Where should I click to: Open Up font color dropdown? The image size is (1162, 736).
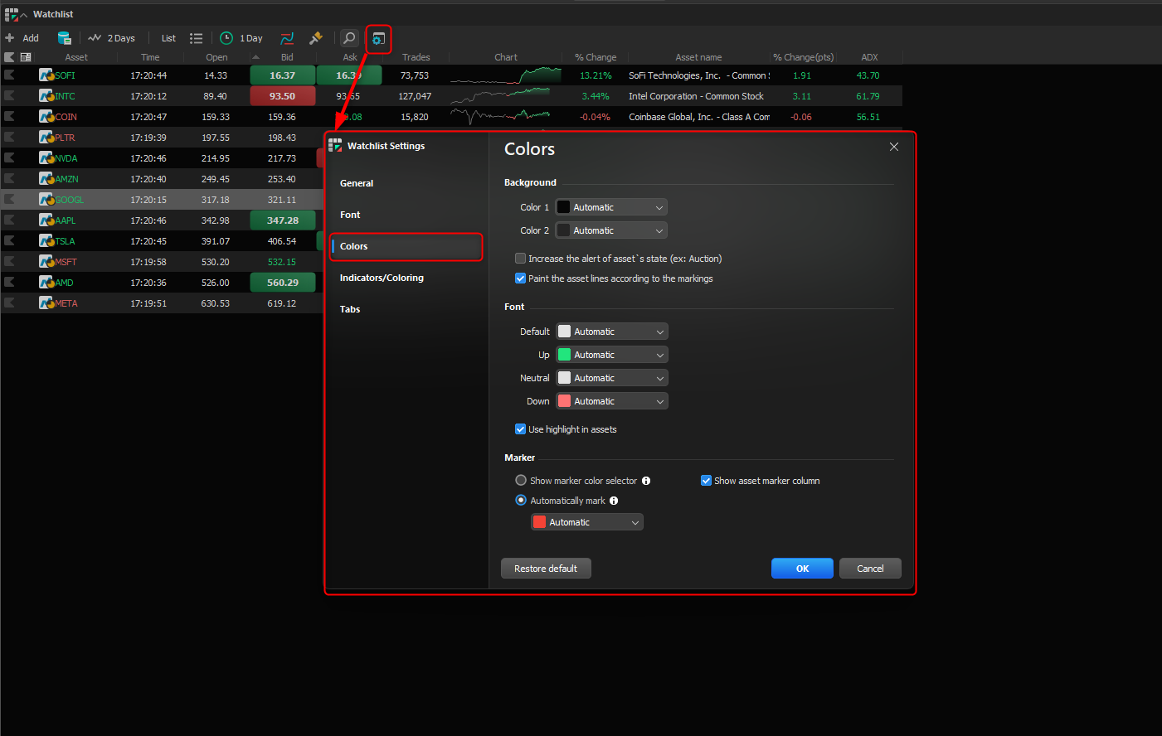(612, 355)
